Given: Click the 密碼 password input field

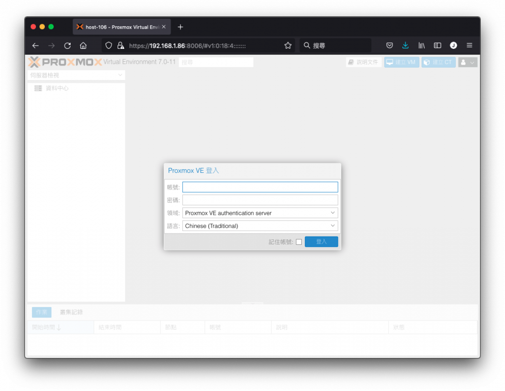Looking at the screenshot, I should (260, 200).
